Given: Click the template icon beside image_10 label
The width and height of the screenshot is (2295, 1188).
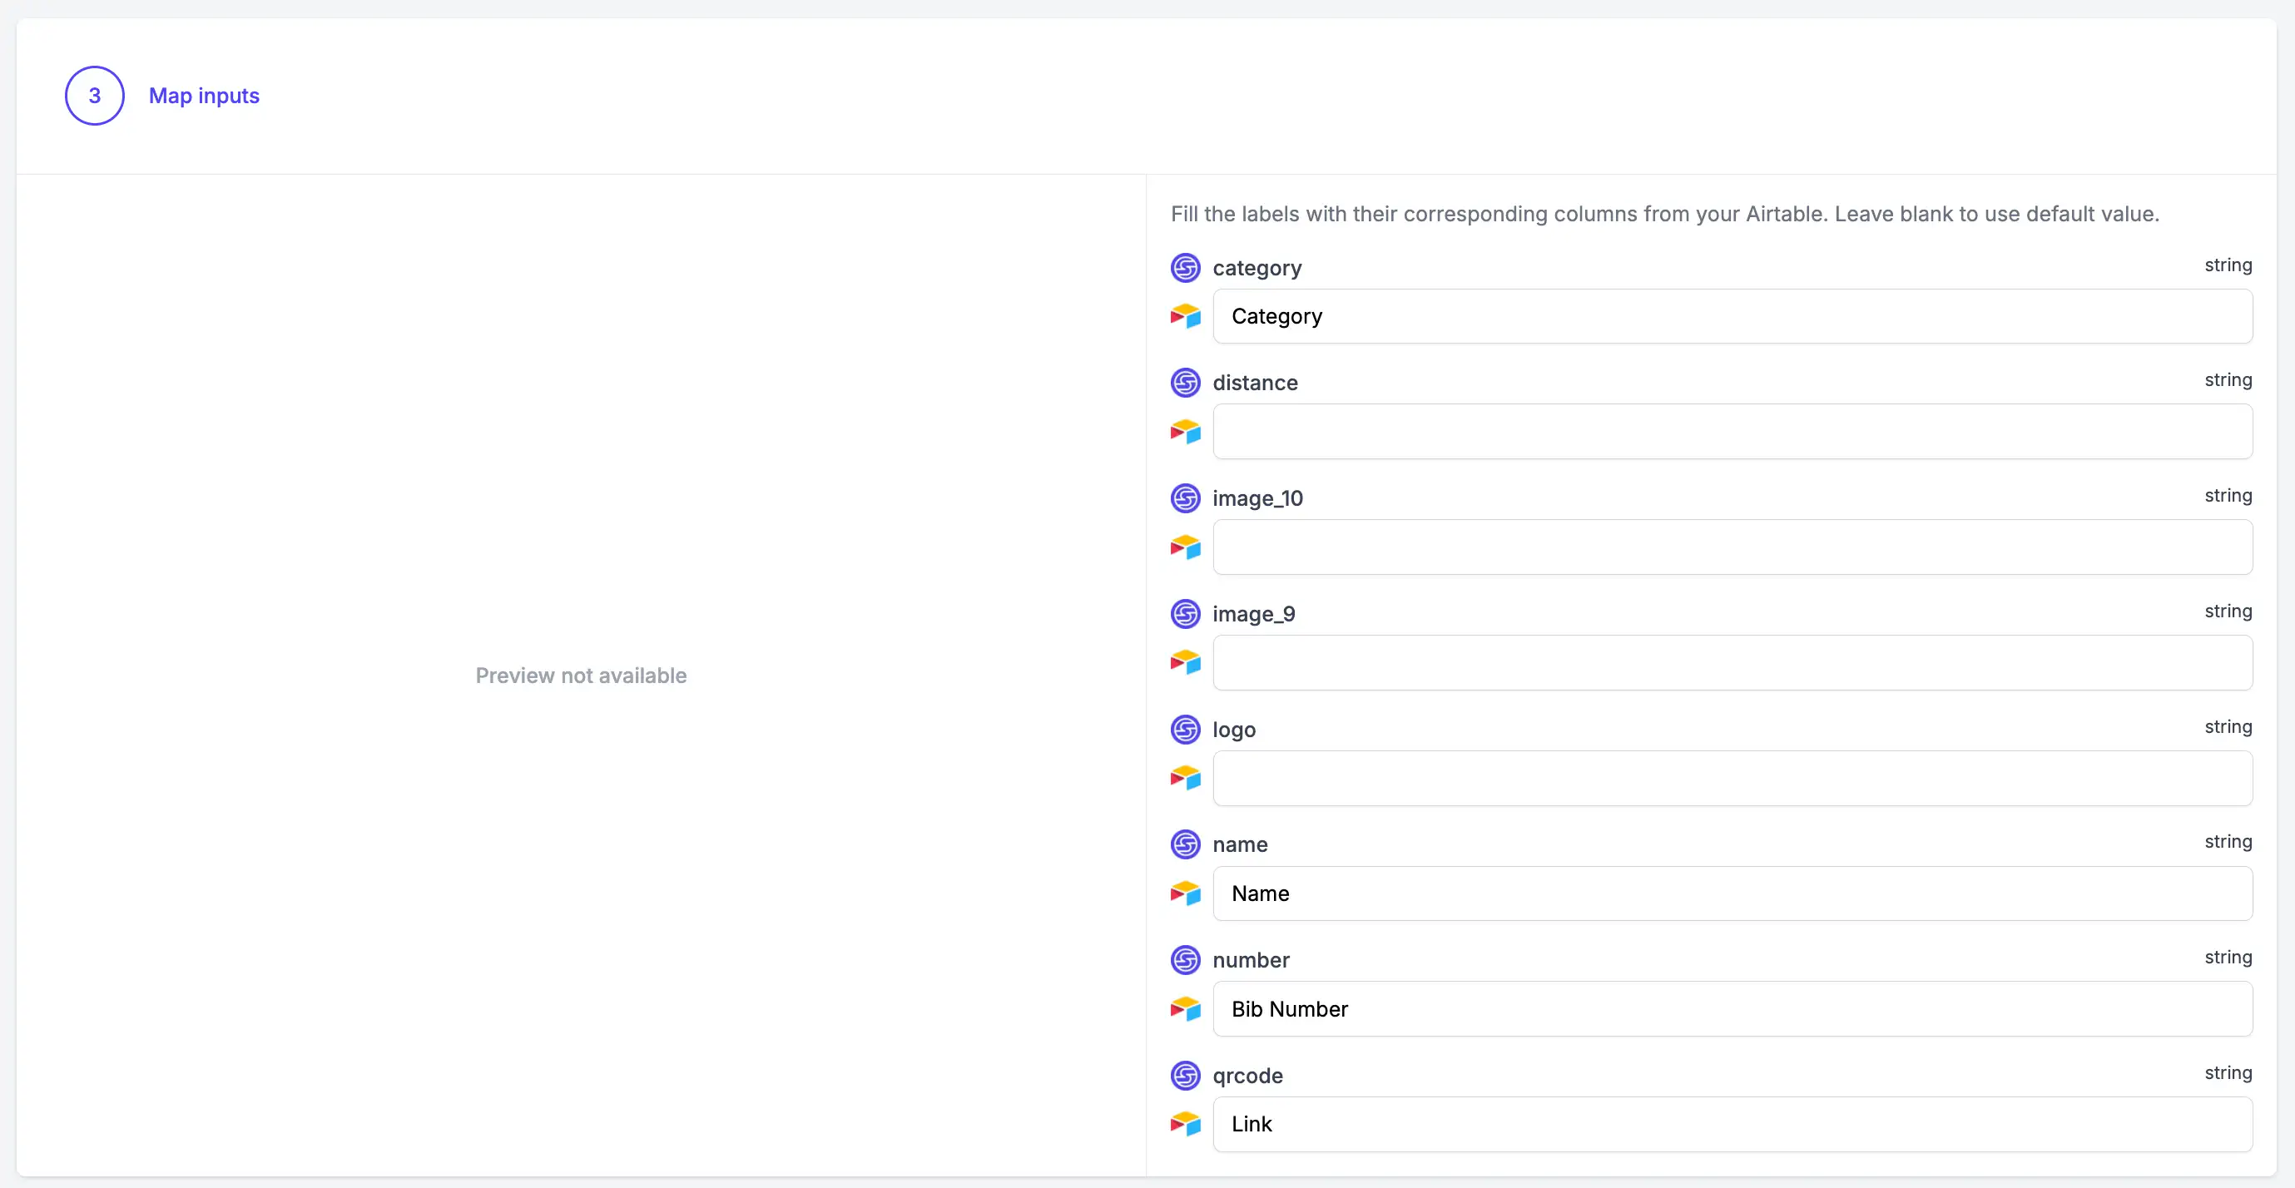Looking at the screenshot, I should coord(1185,497).
